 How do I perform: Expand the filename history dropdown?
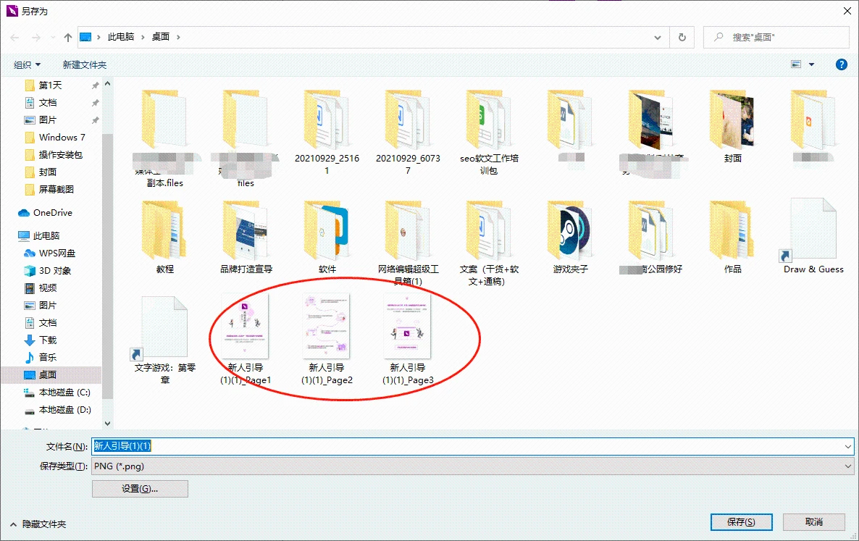(x=848, y=447)
